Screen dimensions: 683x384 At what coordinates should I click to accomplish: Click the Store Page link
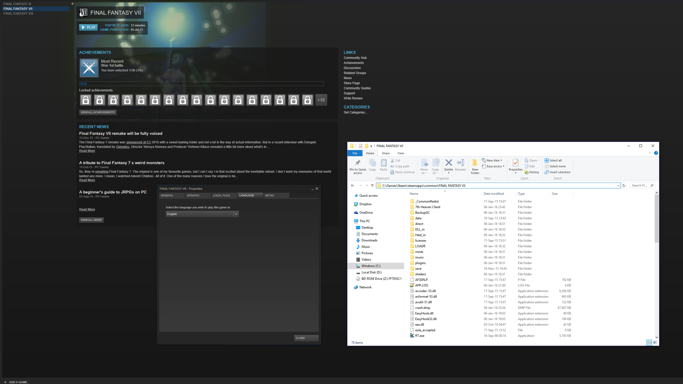352,83
